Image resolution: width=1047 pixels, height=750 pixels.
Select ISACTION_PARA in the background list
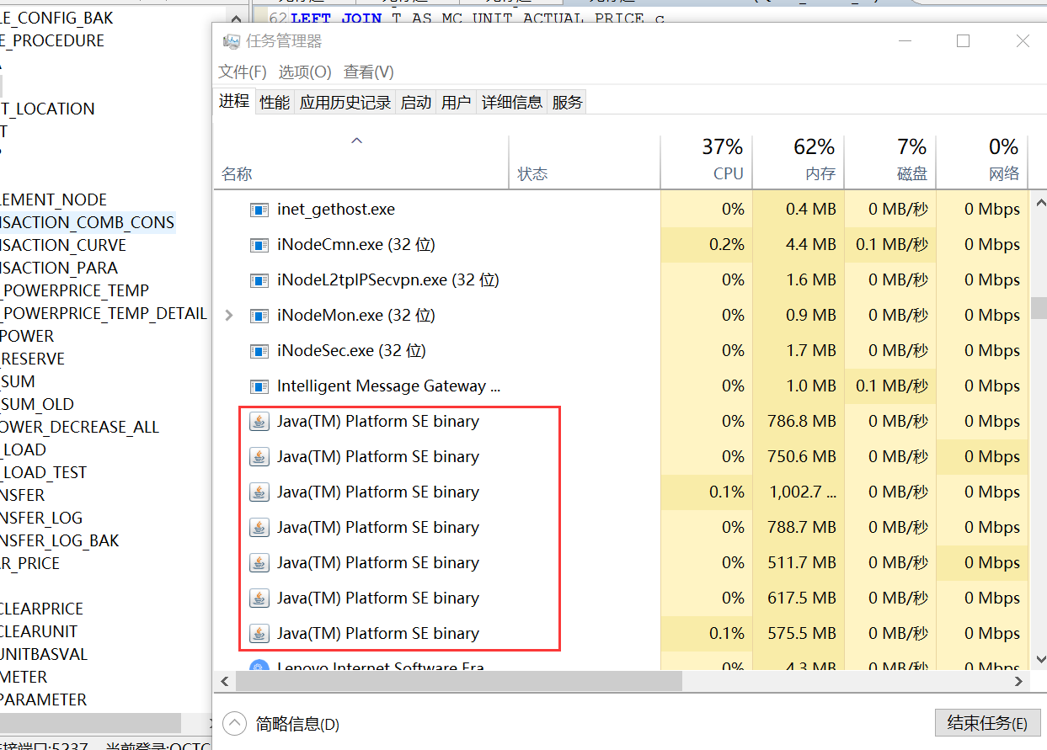click(59, 268)
